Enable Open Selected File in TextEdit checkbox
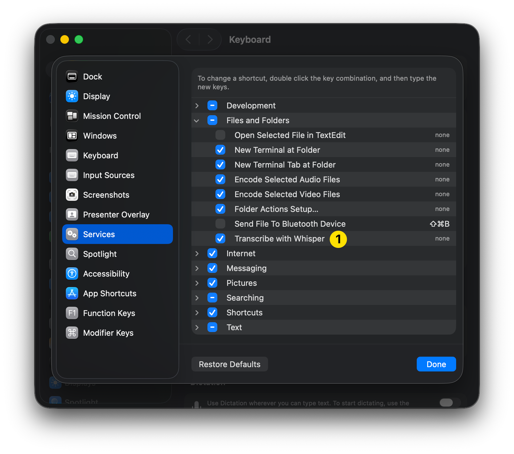The image size is (514, 454). (220, 135)
